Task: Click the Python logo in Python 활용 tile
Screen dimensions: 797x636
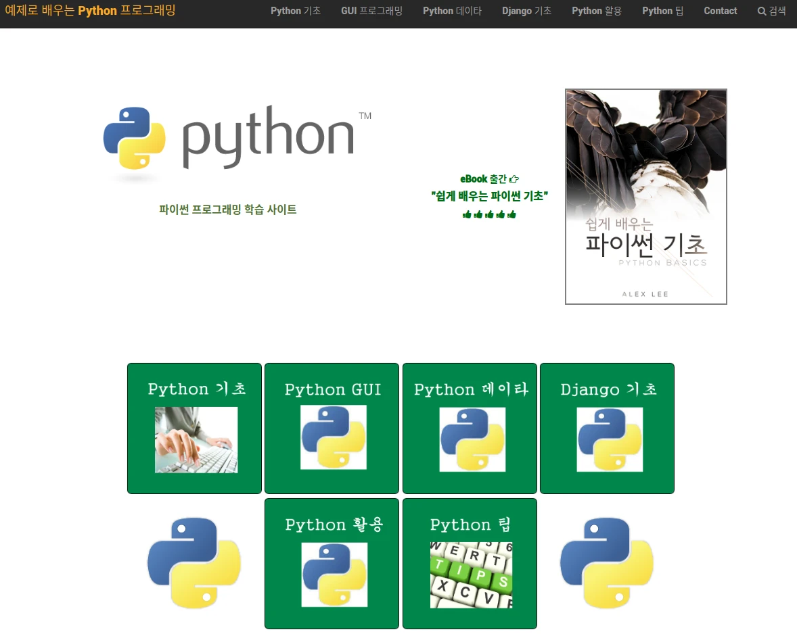Action: pyautogui.click(x=334, y=574)
